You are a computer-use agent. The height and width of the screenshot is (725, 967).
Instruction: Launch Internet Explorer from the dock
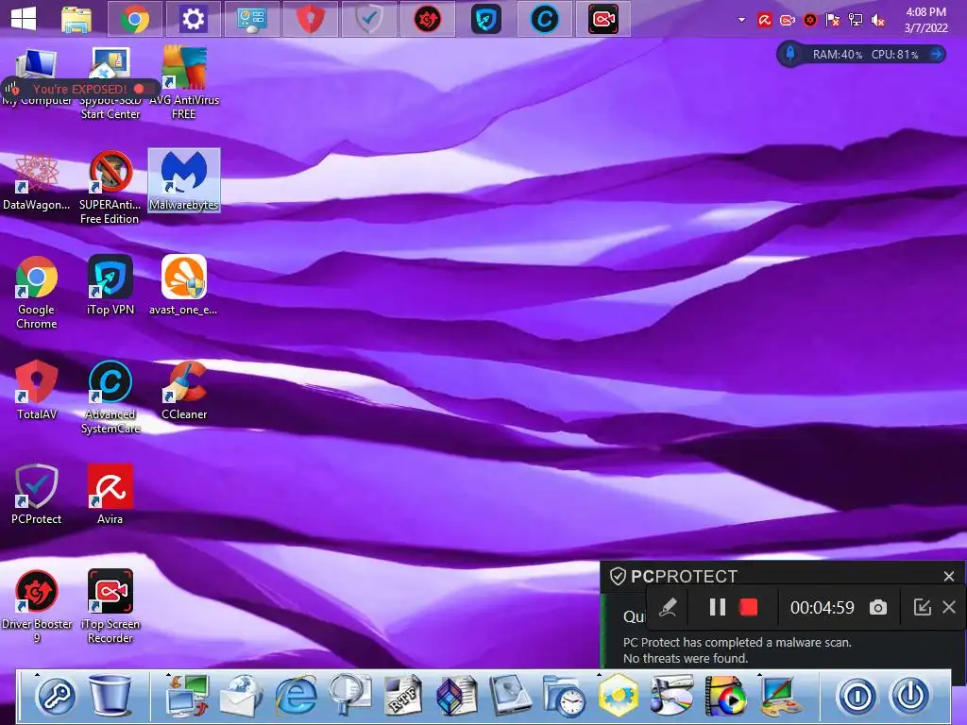296,696
